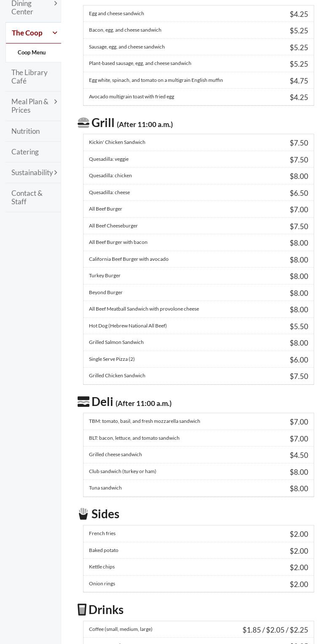Expand the Dining Center submenu chevron
The width and height of the screenshot is (331, 644).
point(55,3)
